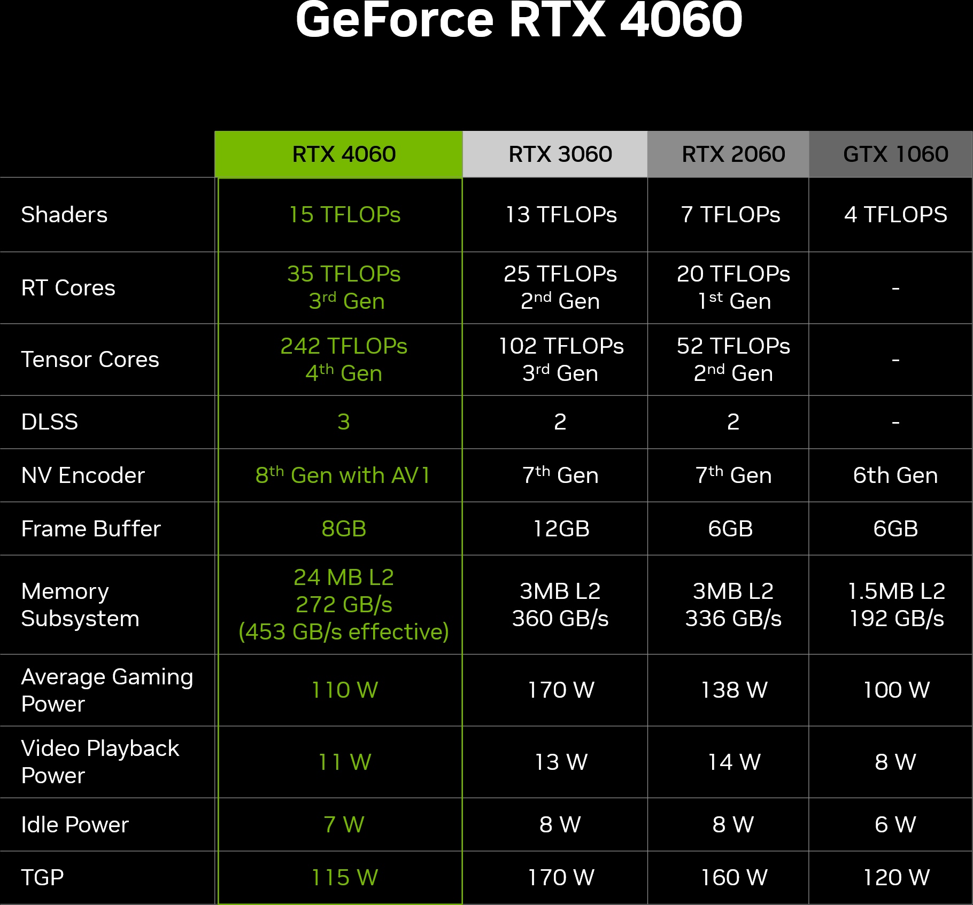Click the 242 TFLOPs 4th Gen cell
The image size is (973, 905).
(x=343, y=360)
